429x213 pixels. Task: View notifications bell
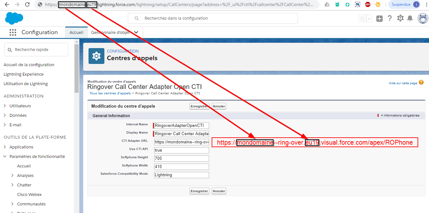410,18
